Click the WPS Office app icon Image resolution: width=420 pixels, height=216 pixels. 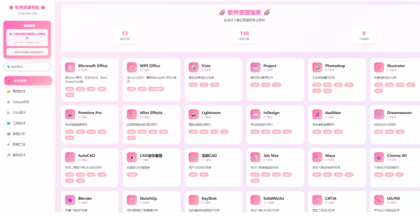click(132, 67)
